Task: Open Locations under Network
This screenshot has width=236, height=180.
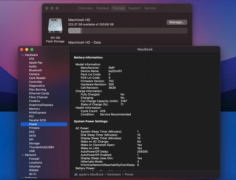Action: tap(35, 163)
